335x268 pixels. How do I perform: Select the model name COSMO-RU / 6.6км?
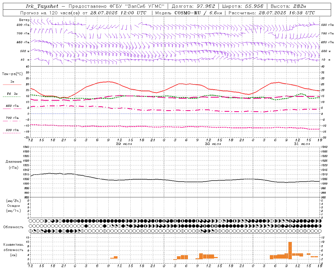198,13
